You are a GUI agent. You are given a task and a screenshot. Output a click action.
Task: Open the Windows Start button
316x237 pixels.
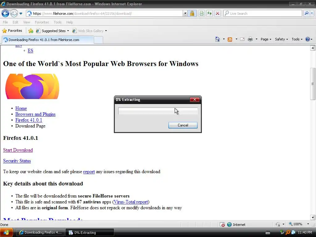(6, 232)
